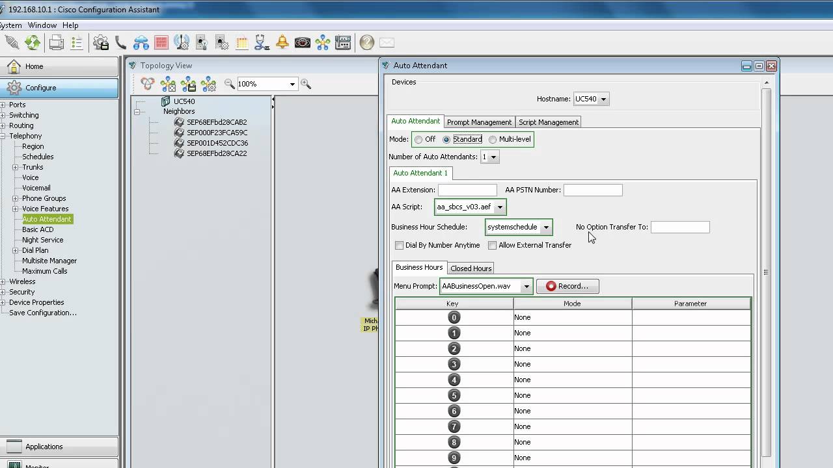Select Voicemail in the Telephony tree
The height and width of the screenshot is (468, 833).
pos(36,188)
